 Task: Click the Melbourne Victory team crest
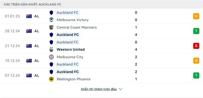point(52,20)
